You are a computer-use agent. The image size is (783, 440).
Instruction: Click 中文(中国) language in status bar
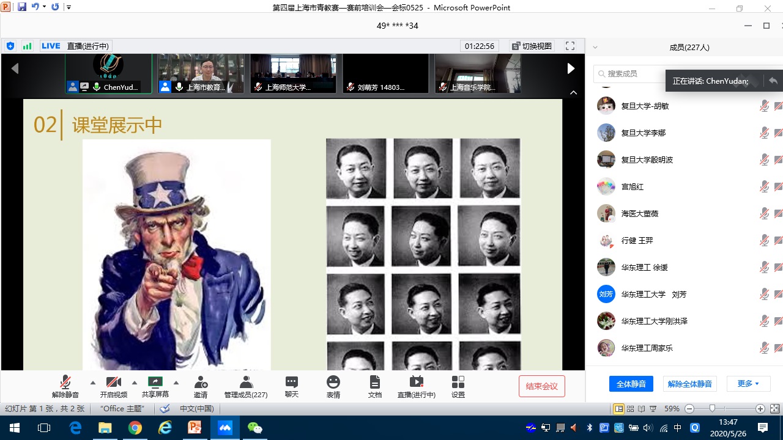[x=196, y=409]
